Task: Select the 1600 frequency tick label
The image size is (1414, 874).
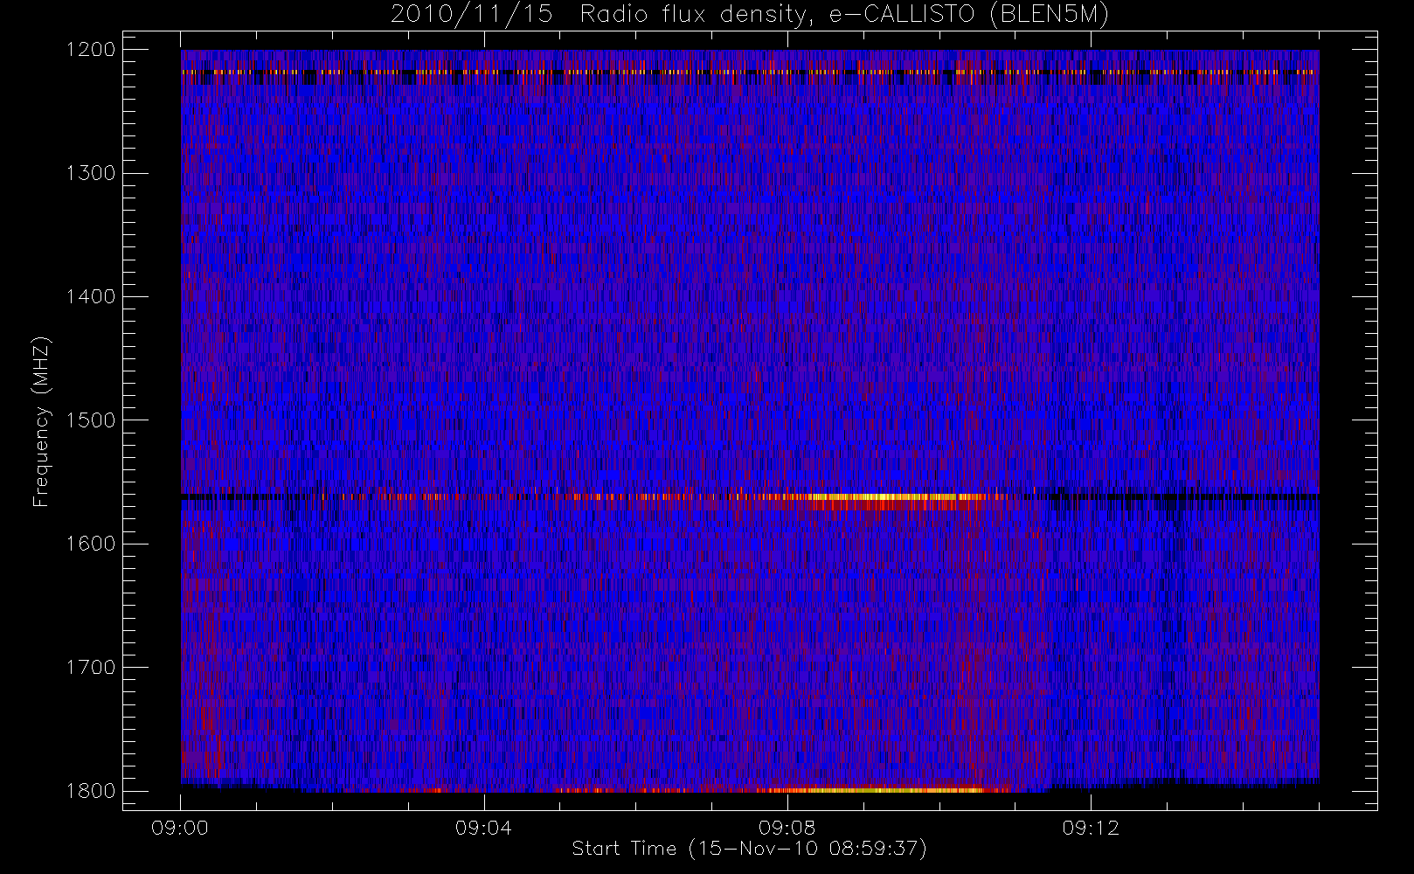Action: pyautogui.click(x=91, y=544)
